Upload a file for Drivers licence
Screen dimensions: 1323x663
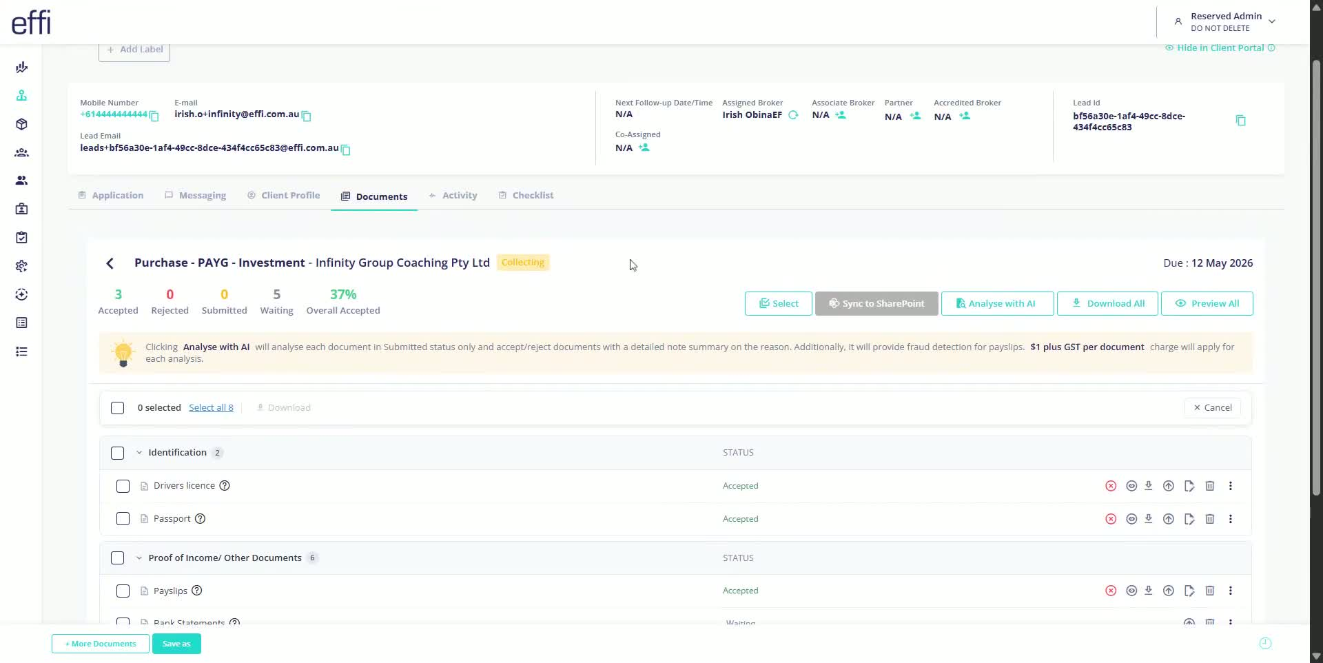[x=1169, y=486]
